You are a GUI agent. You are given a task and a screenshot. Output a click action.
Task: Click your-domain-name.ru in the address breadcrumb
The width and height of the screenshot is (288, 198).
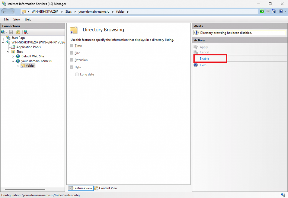coord(94,12)
